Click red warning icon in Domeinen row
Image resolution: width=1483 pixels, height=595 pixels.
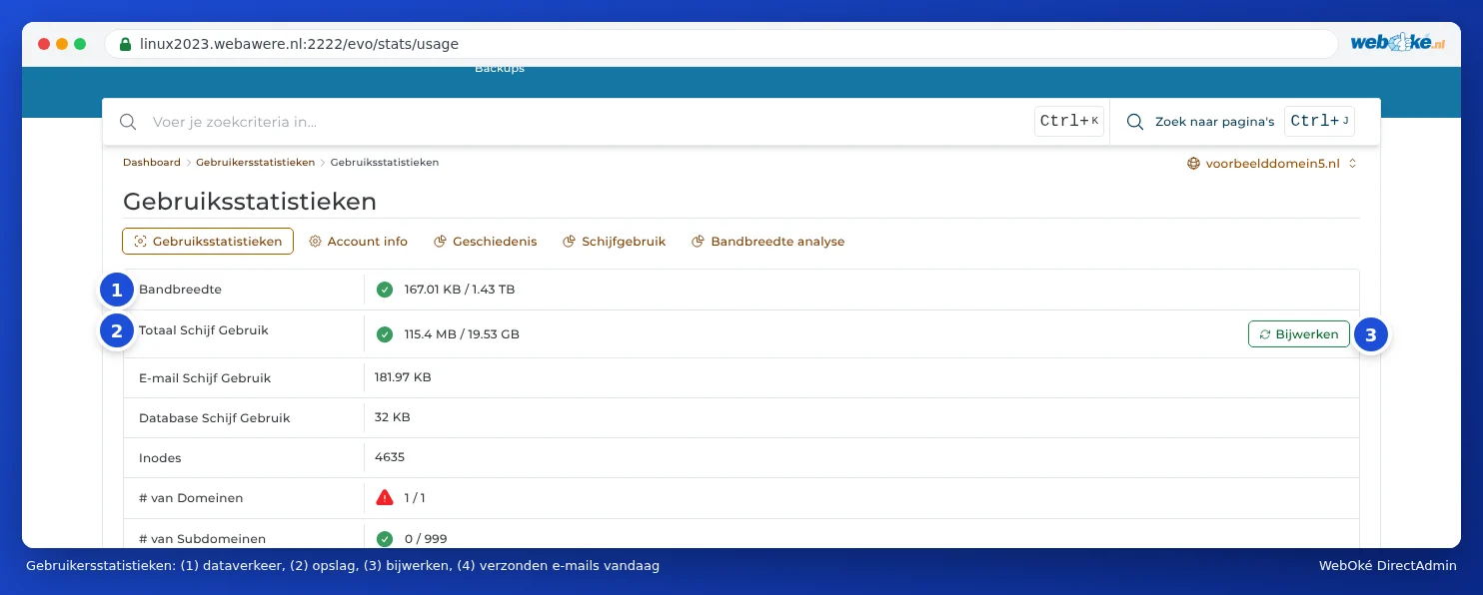385,497
